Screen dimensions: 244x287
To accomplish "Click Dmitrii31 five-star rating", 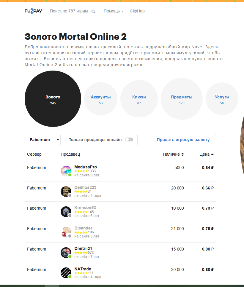I will click(x=81, y=253).
